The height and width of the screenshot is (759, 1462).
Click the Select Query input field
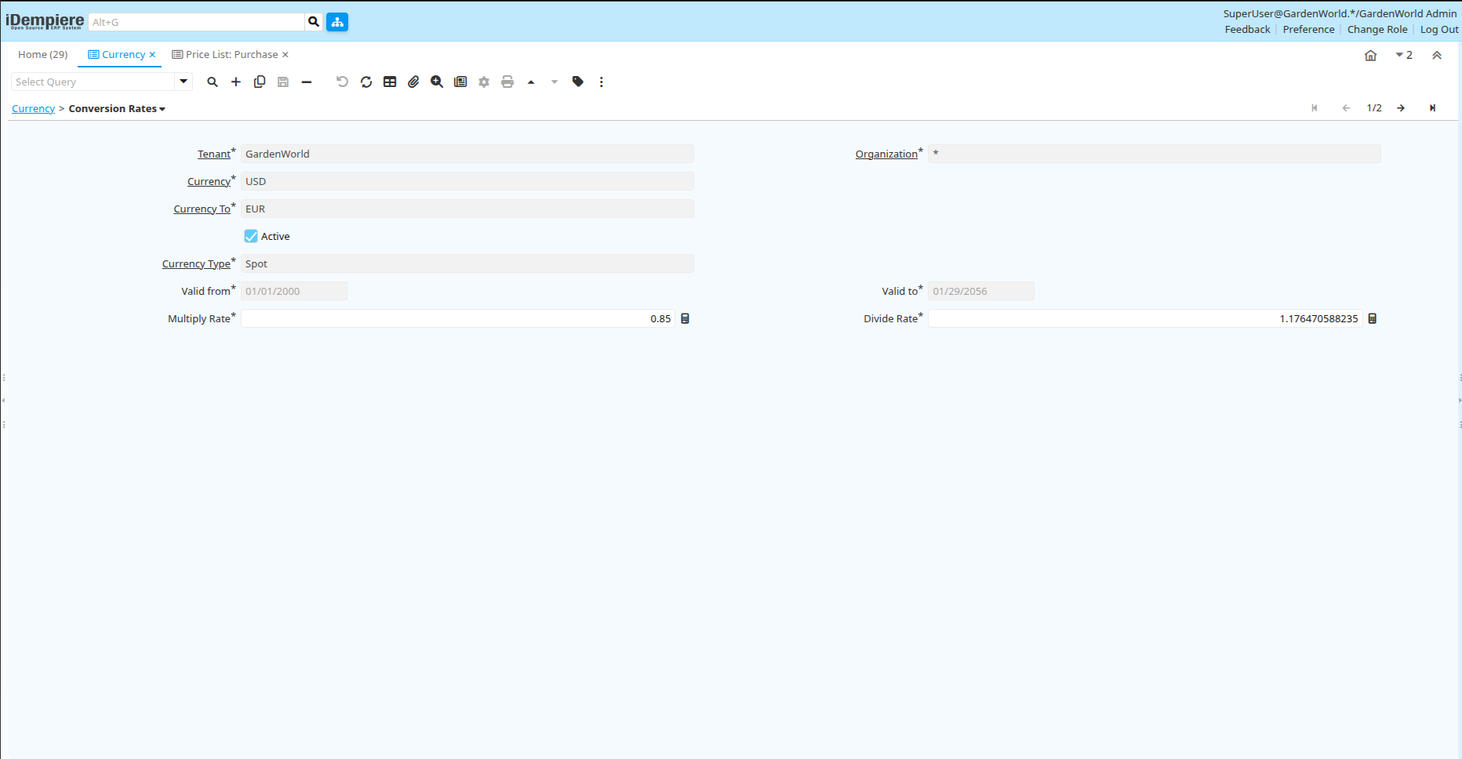[93, 82]
